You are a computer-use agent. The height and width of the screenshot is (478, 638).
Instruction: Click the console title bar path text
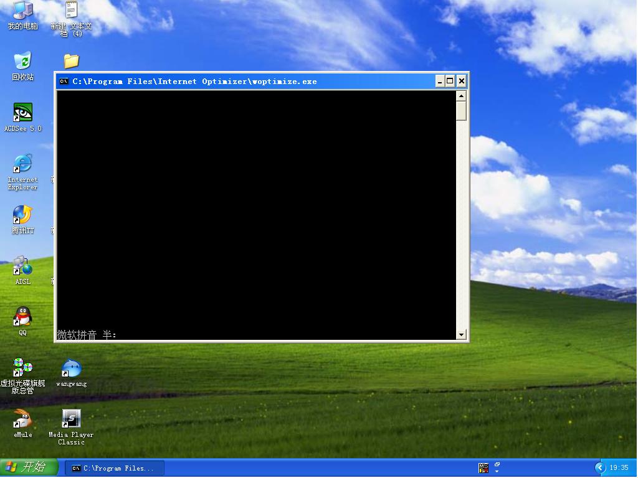click(194, 82)
